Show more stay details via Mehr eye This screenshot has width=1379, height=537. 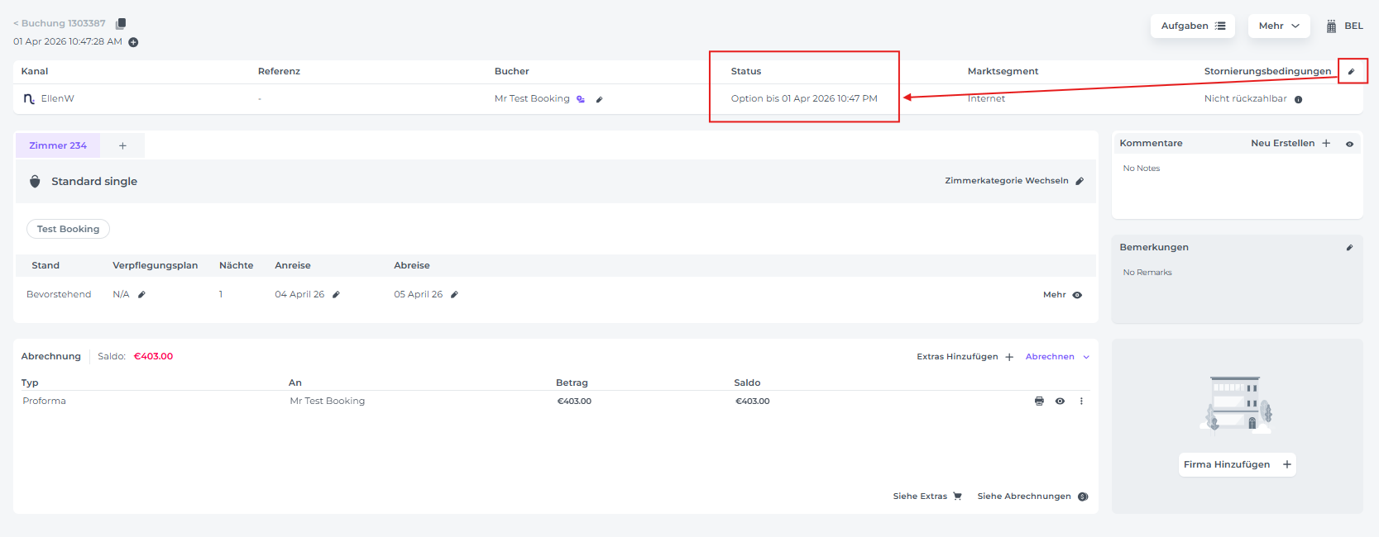pos(1077,295)
